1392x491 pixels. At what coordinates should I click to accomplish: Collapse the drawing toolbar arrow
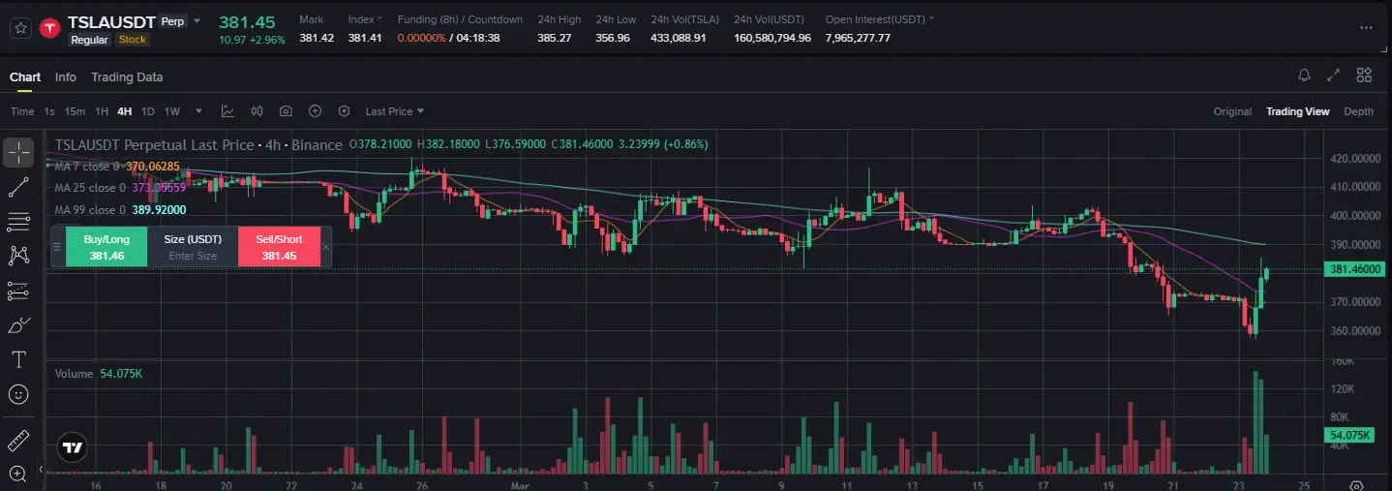[41, 470]
